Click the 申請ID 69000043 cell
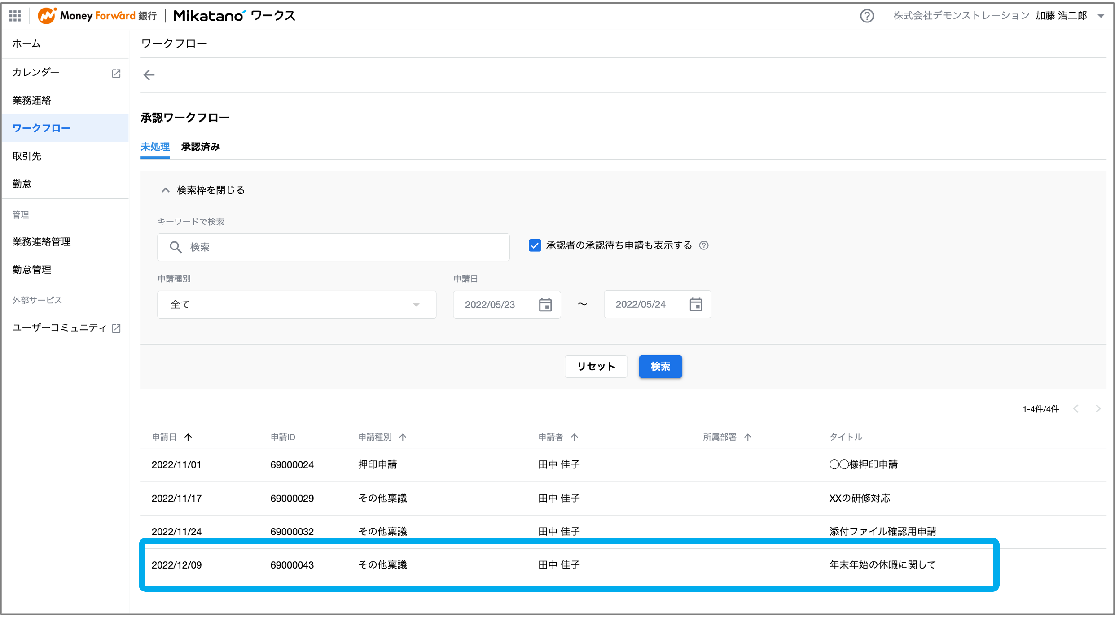Viewport: 1115px width, 617px height. pos(292,565)
